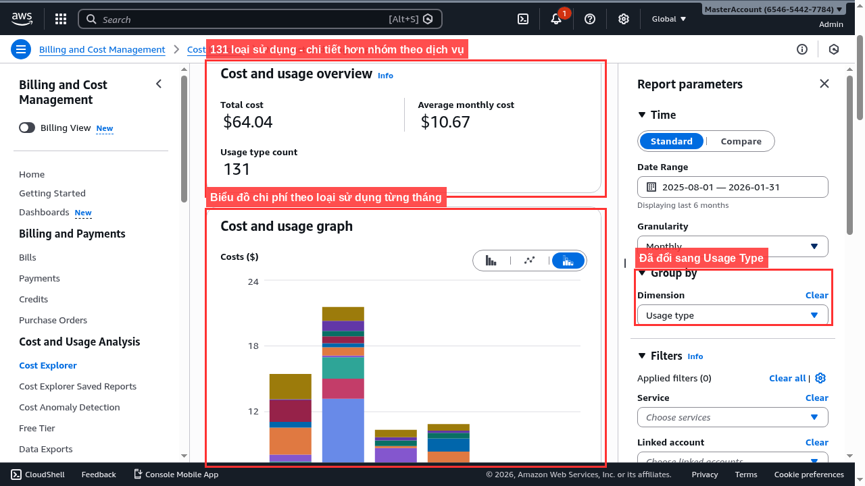The image size is (865, 486).
Task: Select the Compare time option
Action: tap(741, 141)
